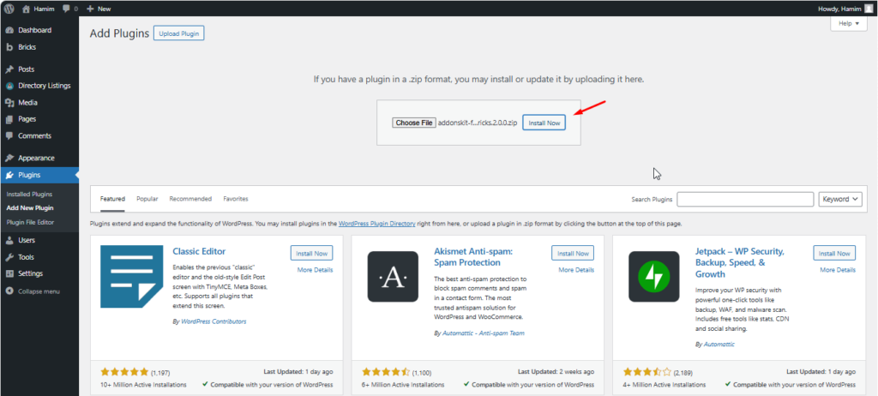The height and width of the screenshot is (396, 878).
Task: Open the Keyword search type dropdown
Action: tap(840, 200)
